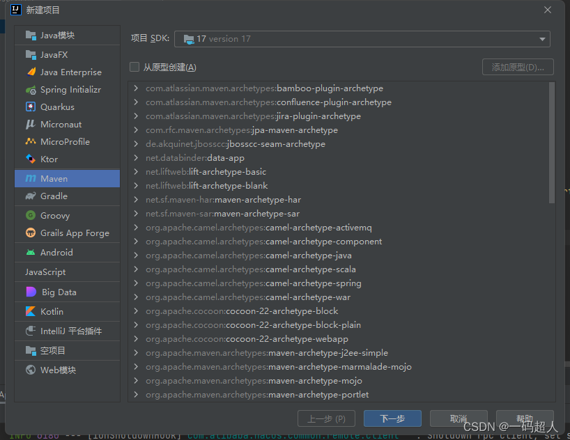Click the Grails App Forge icon
570x440 pixels.
31,233
